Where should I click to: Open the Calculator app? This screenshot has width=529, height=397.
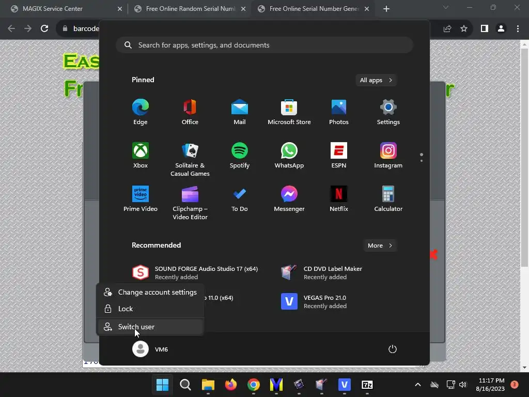pos(388,199)
